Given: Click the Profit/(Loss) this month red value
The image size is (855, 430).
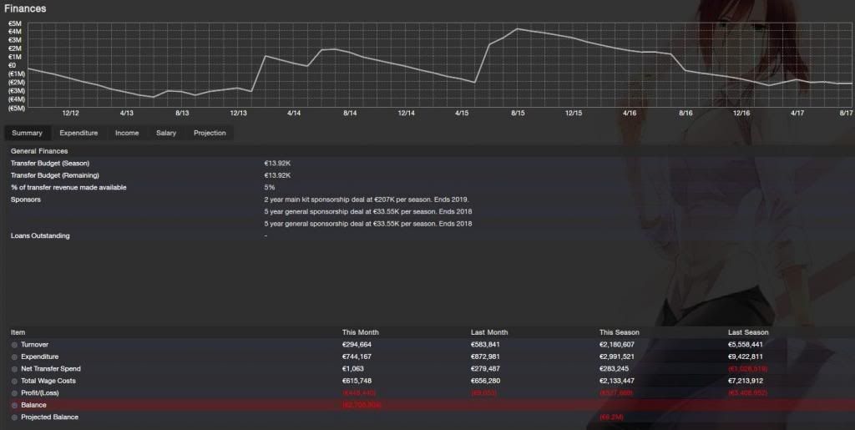Looking at the screenshot, I should click(359, 393).
